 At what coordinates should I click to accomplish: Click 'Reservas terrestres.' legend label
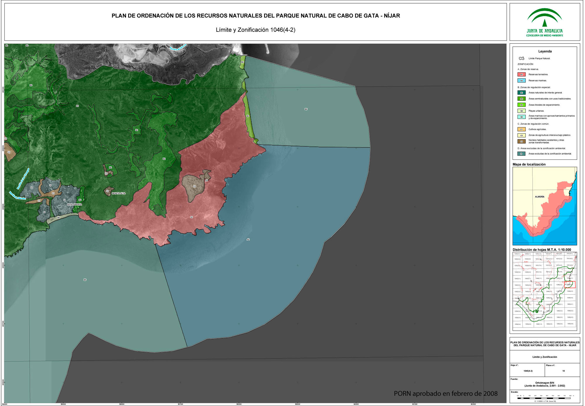538,74
